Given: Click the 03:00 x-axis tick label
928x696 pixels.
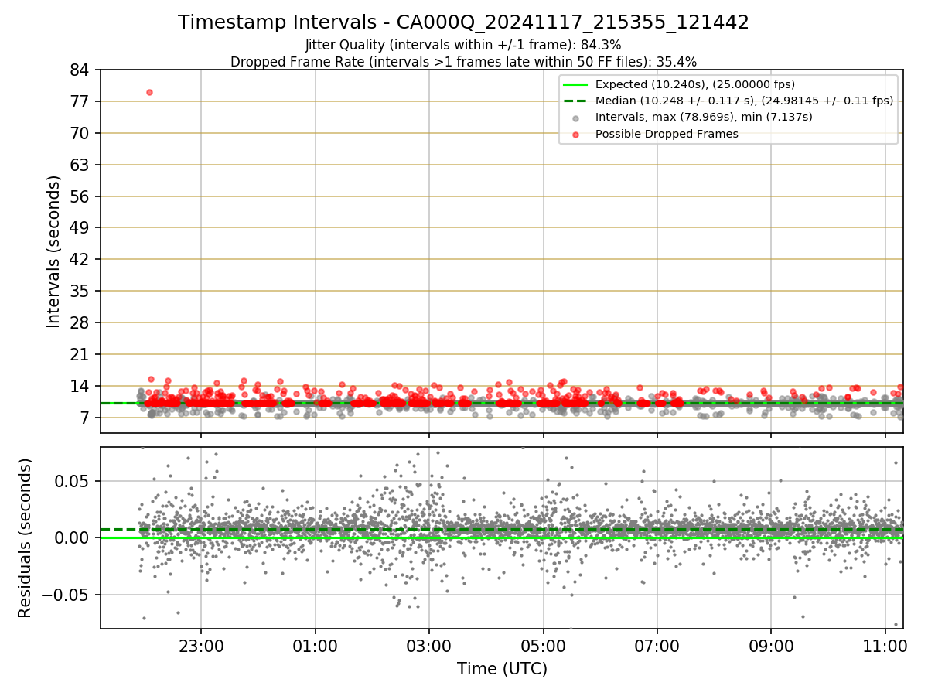Looking at the screenshot, I should pyautogui.click(x=429, y=645).
